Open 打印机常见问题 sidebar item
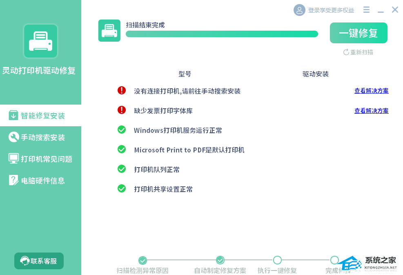Screen dimensions: 403x275 point(40,159)
